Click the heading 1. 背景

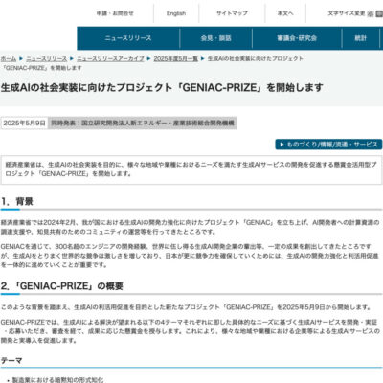(x=17, y=202)
